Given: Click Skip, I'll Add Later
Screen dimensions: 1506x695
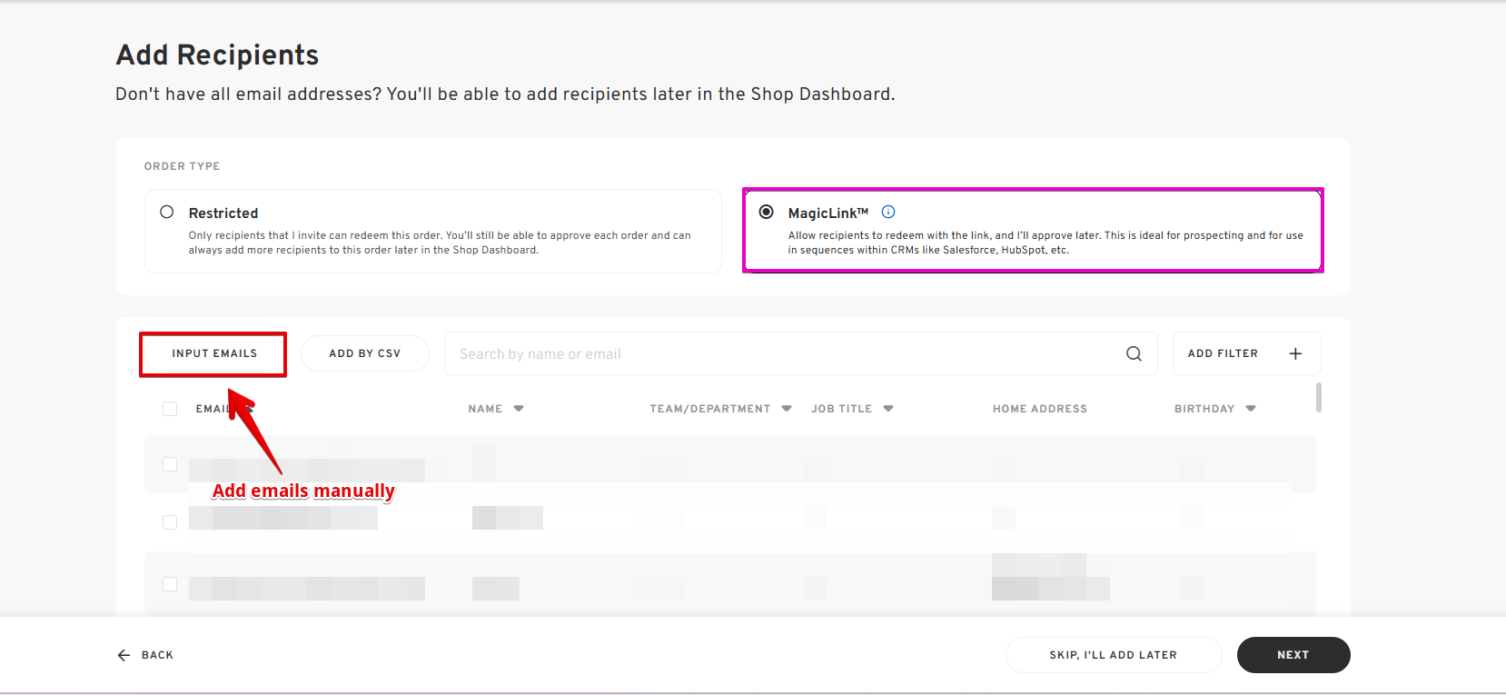Looking at the screenshot, I should pyautogui.click(x=1113, y=655).
